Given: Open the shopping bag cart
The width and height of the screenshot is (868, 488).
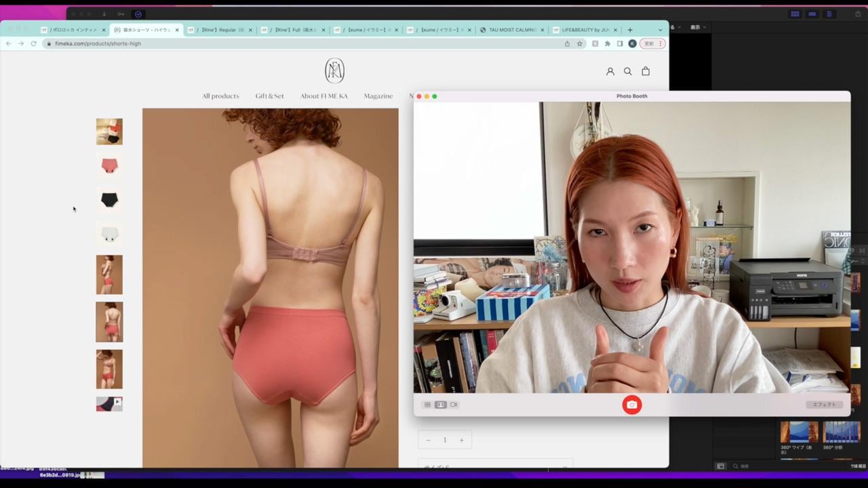Looking at the screenshot, I should [646, 71].
